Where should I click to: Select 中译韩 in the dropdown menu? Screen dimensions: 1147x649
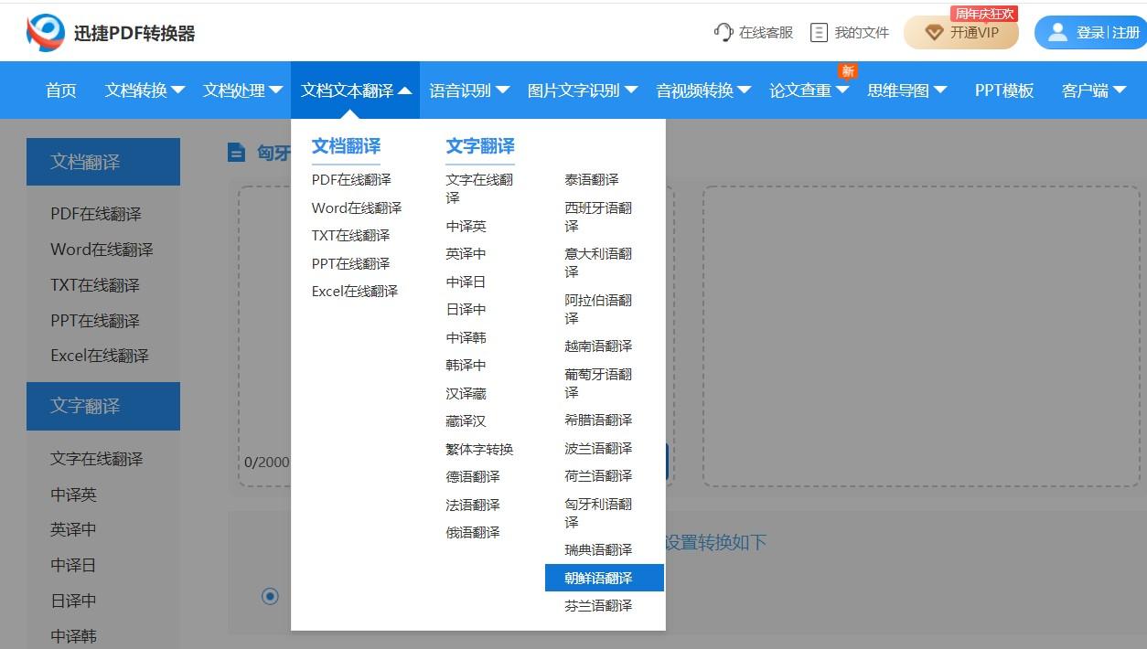click(x=466, y=337)
